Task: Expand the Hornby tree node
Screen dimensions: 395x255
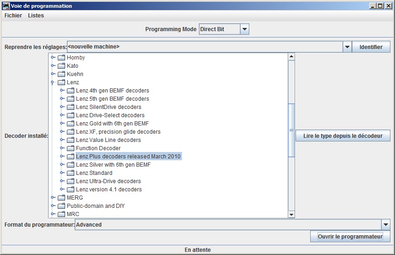Action: (x=53, y=57)
